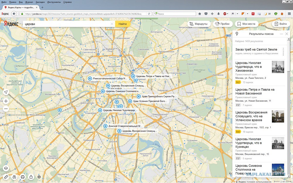Expand dropdown beside the orange lightning icon
This screenshot has height=183, width=293.
[247, 14]
